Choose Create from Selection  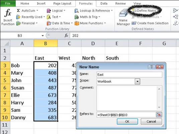point(150,23)
